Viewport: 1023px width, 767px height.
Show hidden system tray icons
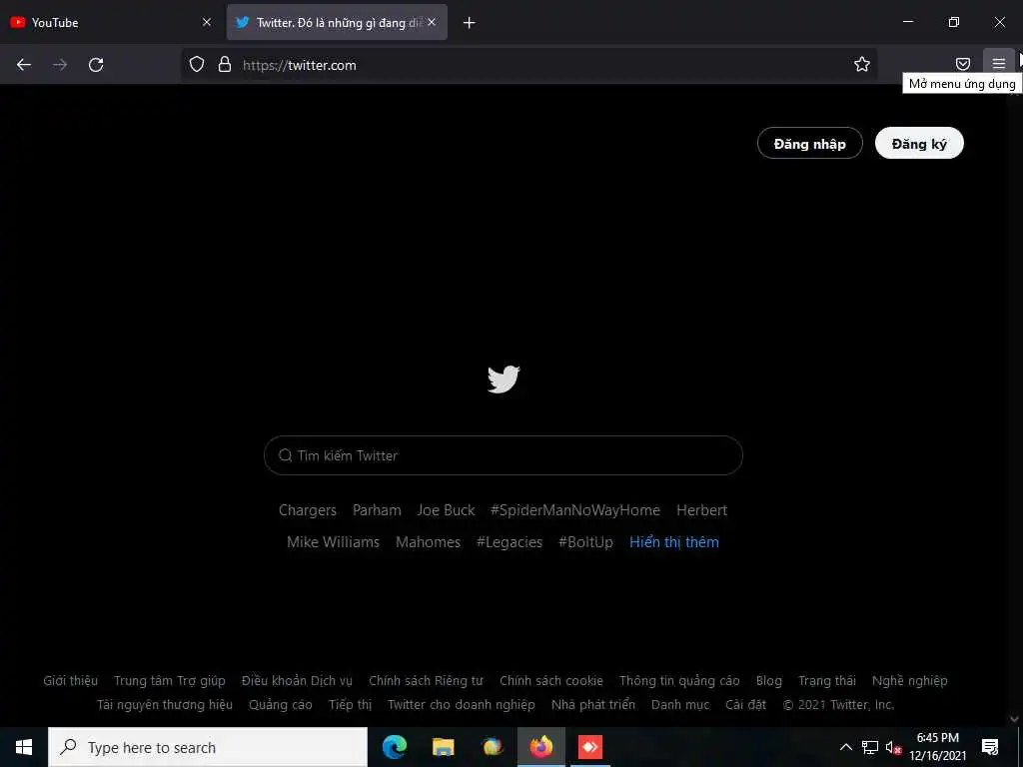click(845, 747)
